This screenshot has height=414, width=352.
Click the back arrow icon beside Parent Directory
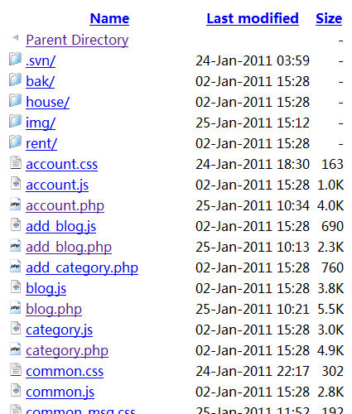point(16,37)
